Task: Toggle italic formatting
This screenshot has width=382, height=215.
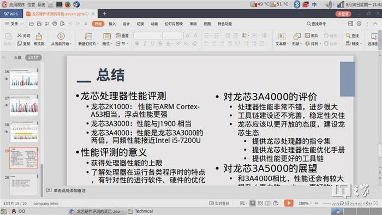Action: pyautogui.click(x=145, y=44)
